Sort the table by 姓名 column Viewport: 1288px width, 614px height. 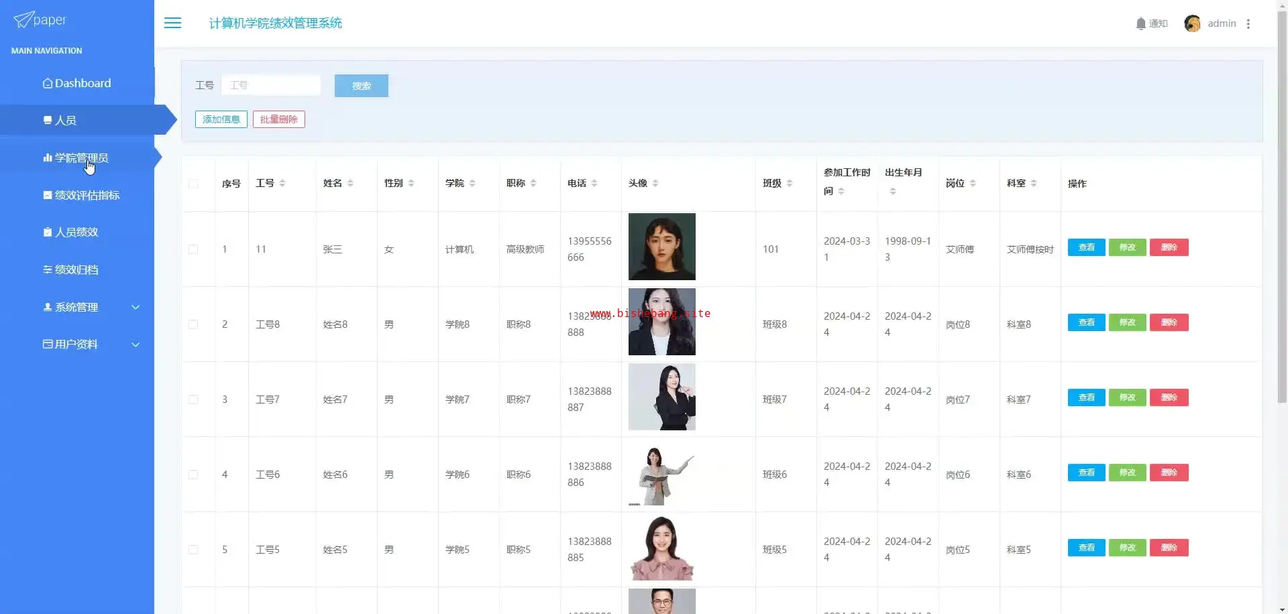tap(350, 183)
